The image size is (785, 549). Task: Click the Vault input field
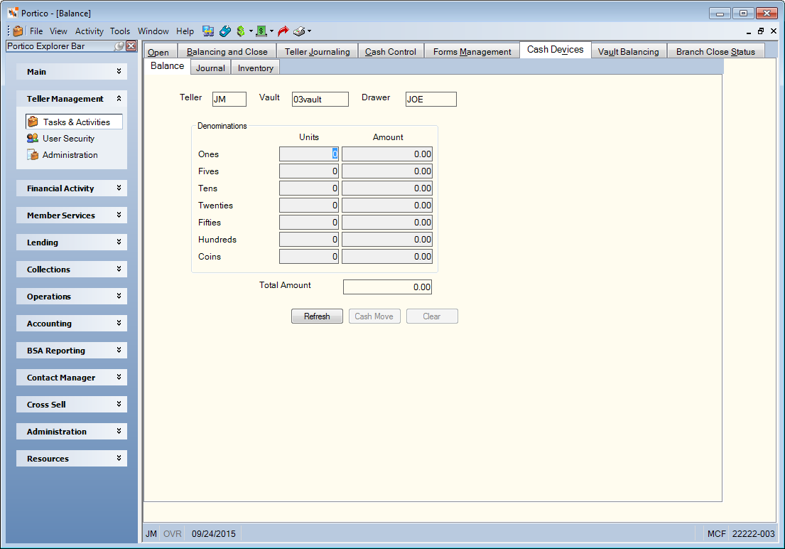tap(320, 100)
